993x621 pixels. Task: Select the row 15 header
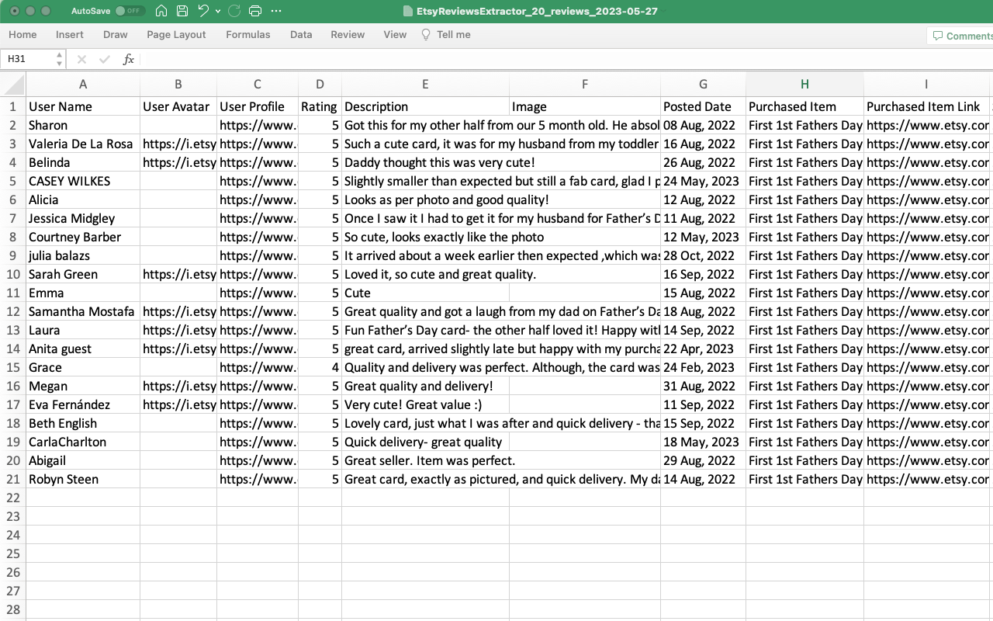coord(13,367)
